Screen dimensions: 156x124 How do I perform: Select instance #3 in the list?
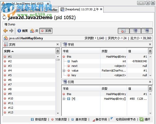(29, 66)
